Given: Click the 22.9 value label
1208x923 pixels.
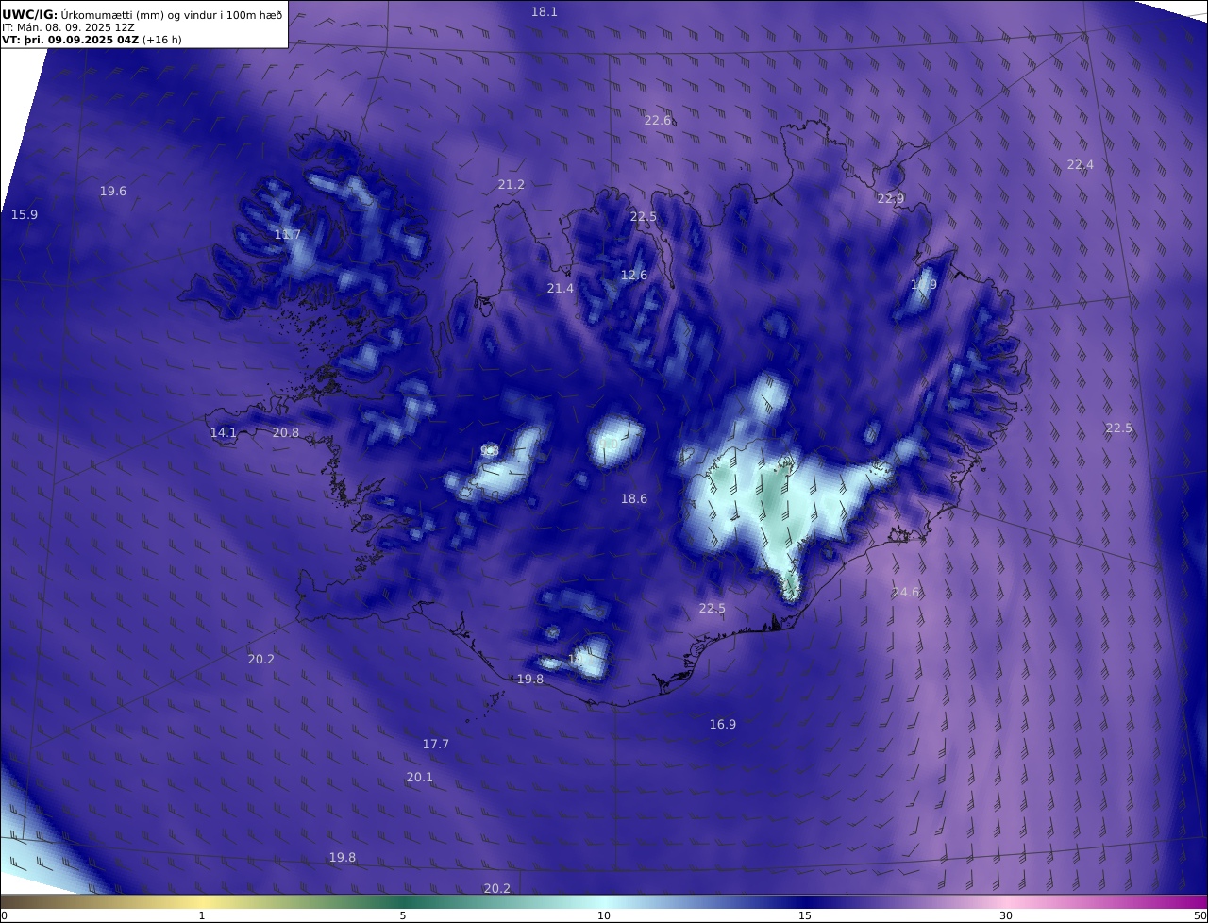Looking at the screenshot, I should tap(891, 199).
